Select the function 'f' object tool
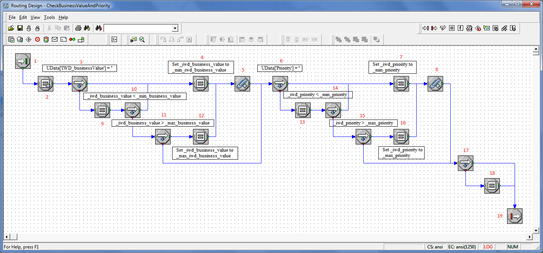543x253 pixels. click(x=460, y=28)
